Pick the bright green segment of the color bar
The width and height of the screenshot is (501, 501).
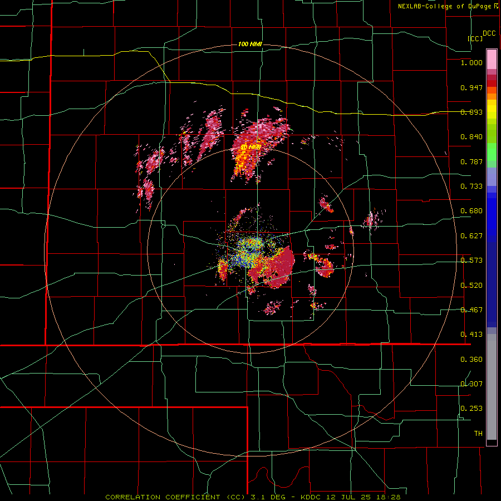[x=492, y=153]
